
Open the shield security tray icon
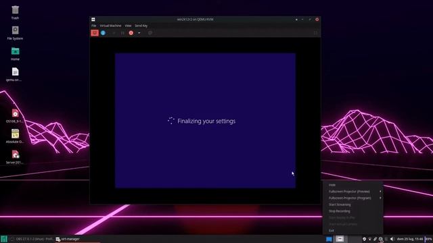point(364,239)
